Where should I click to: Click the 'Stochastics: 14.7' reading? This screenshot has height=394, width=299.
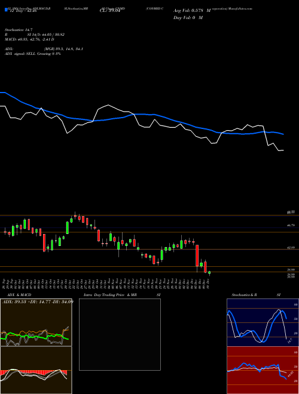[19, 30]
